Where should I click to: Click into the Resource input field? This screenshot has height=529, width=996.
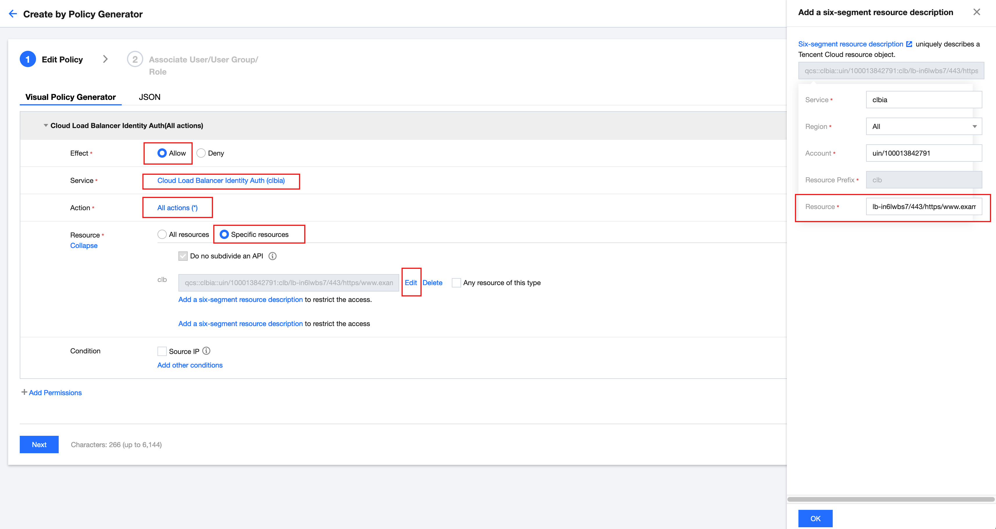coord(923,206)
